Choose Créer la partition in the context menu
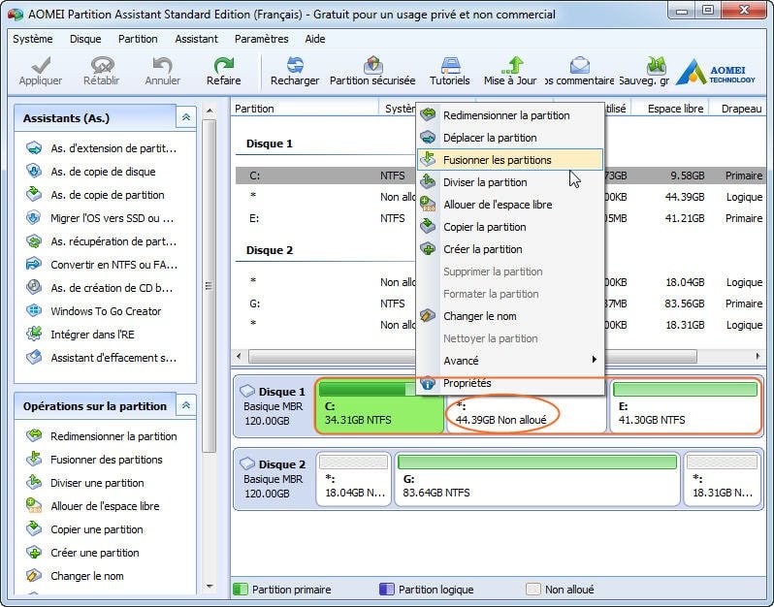This screenshot has height=607, width=774. point(509,249)
